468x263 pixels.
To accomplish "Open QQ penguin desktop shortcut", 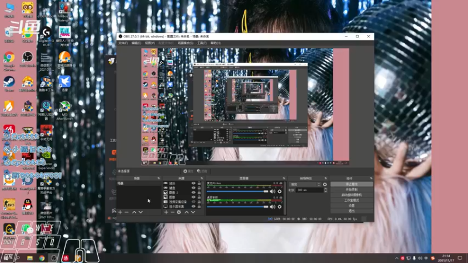I will (27, 206).
